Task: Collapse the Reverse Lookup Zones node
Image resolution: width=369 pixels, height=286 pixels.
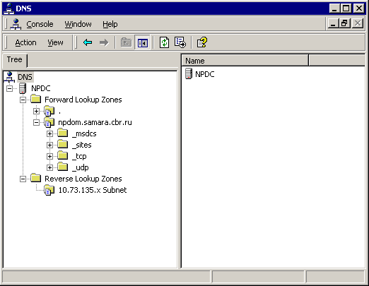Action: coord(23,179)
